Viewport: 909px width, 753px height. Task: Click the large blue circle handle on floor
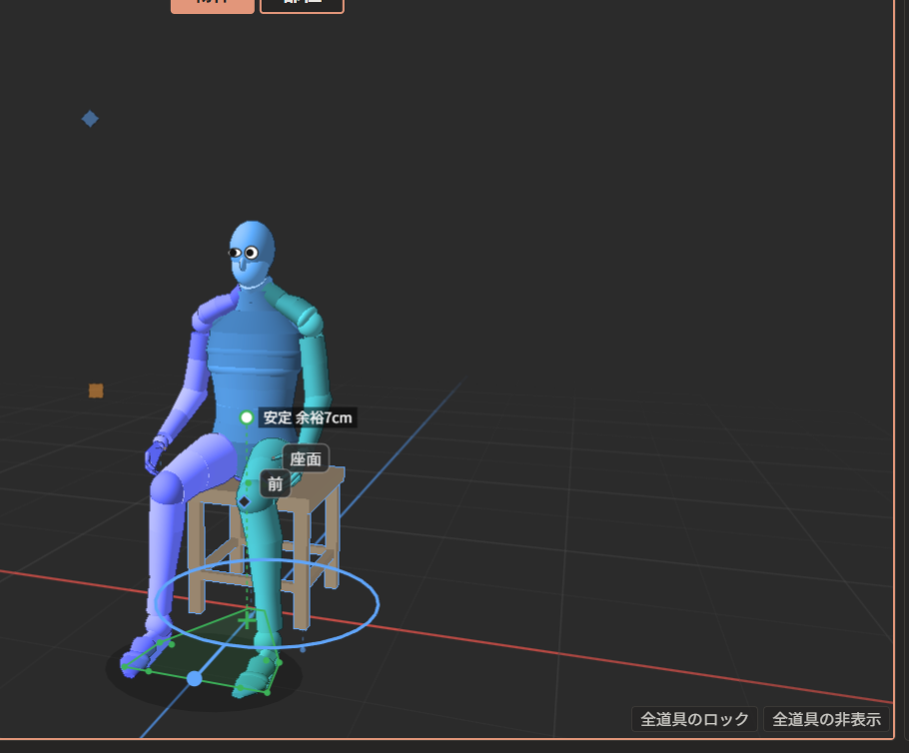[x=194, y=678]
